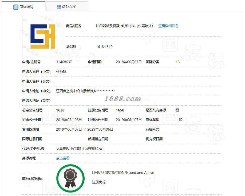
Task: Click the 代理/办理机构 label
Action: 33,149
